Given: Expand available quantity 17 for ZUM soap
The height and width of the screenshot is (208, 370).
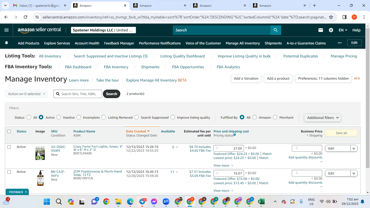Looking at the screenshot, I should pos(177,172).
